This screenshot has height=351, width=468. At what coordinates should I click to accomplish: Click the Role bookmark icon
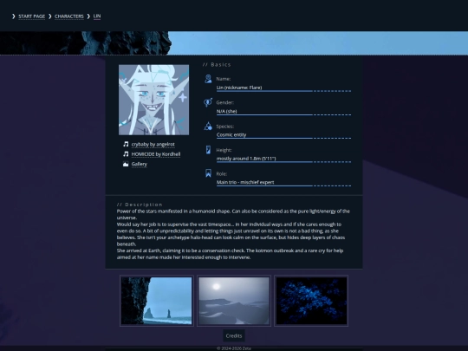coord(208,173)
